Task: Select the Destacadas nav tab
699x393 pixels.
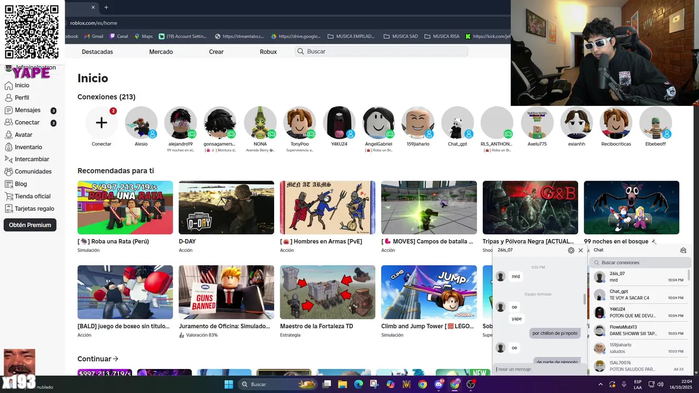Action: point(97,52)
